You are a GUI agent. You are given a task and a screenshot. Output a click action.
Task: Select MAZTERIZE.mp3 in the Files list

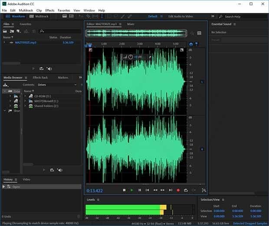(x=26, y=42)
